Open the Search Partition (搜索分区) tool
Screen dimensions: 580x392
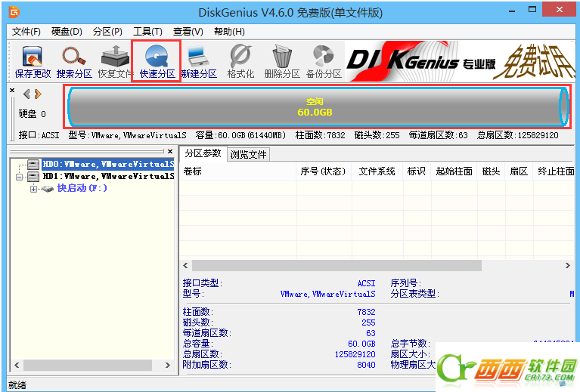coord(74,62)
